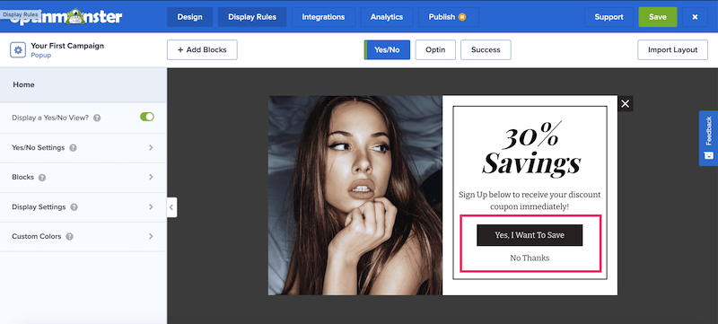Click Your First Campaign title
The image size is (718, 324).
pyautogui.click(x=67, y=46)
